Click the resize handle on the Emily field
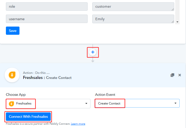186x128 pixels. pyautogui.click(x=173, y=22)
